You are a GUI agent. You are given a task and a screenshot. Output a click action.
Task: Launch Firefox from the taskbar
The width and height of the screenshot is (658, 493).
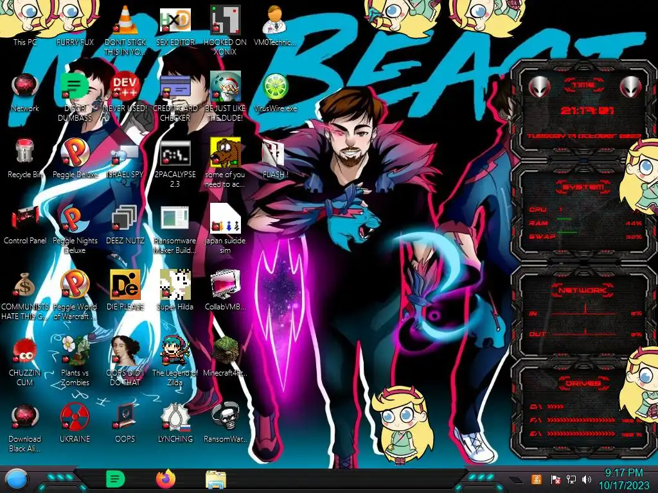click(x=166, y=479)
